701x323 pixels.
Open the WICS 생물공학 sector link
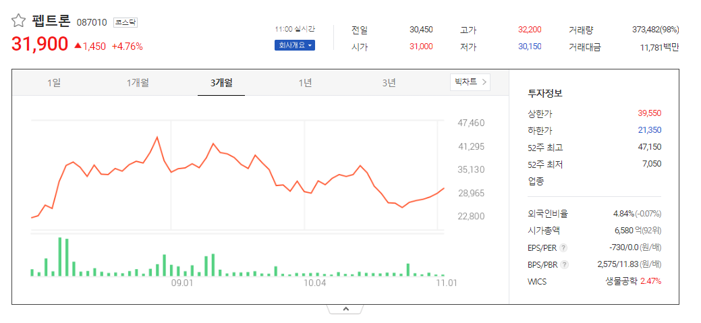[621, 281]
